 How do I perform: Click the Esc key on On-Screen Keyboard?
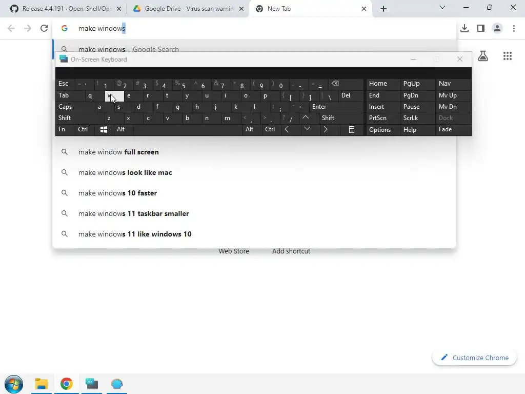pos(65,84)
